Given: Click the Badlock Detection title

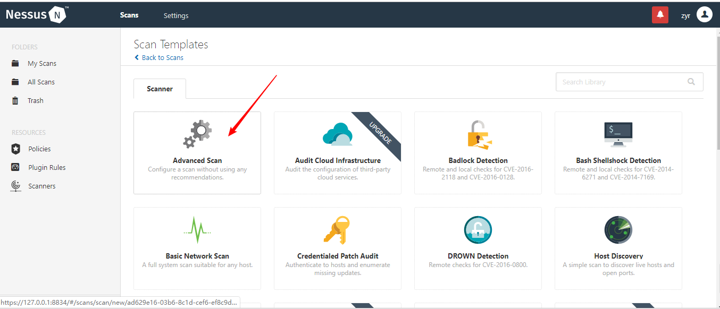Looking at the screenshot, I should point(478,160).
